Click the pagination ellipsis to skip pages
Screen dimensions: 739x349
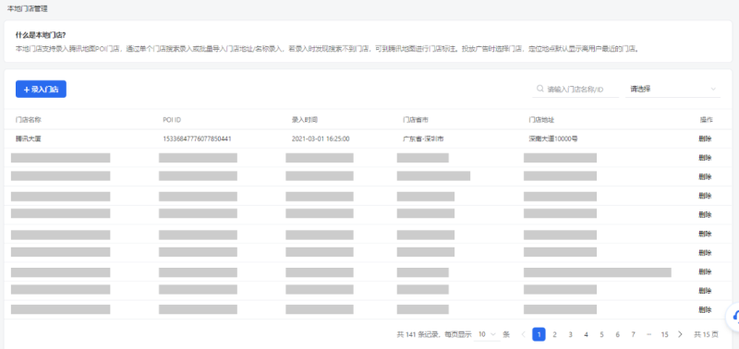coord(649,334)
